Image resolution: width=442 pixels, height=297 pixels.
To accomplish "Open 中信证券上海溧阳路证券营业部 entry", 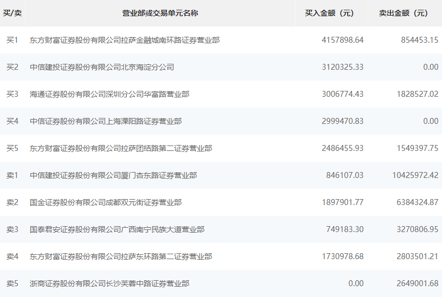I will [x=106, y=121].
